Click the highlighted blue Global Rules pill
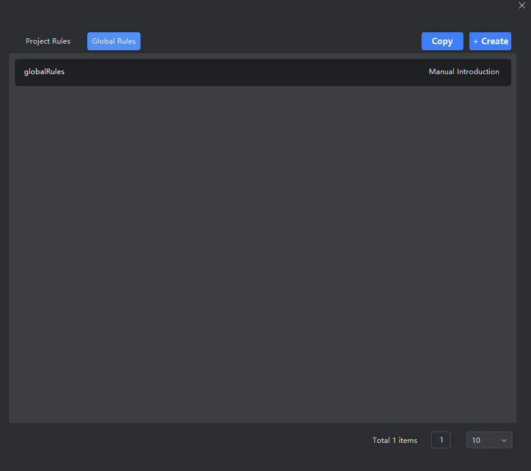 click(114, 41)
